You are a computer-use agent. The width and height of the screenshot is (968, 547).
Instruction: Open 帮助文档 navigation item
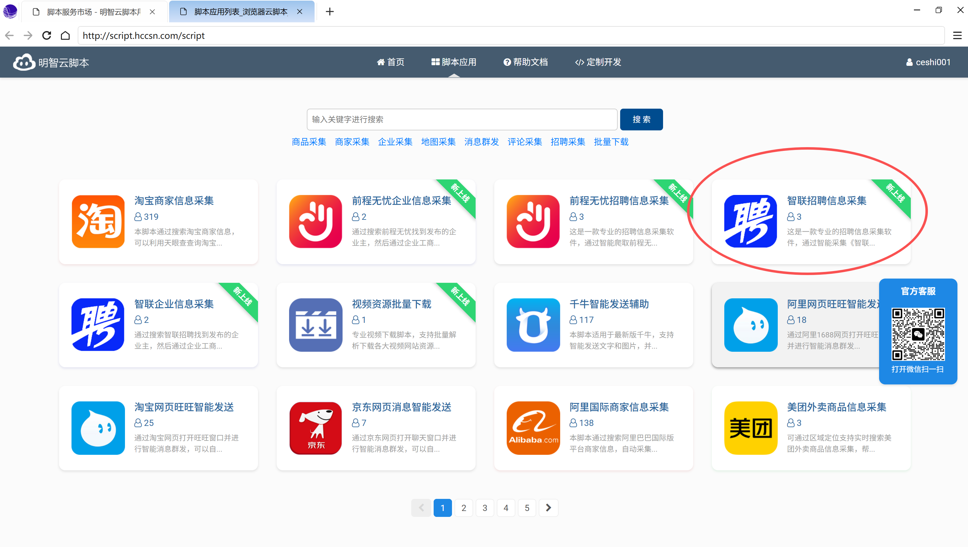[526, 62]
